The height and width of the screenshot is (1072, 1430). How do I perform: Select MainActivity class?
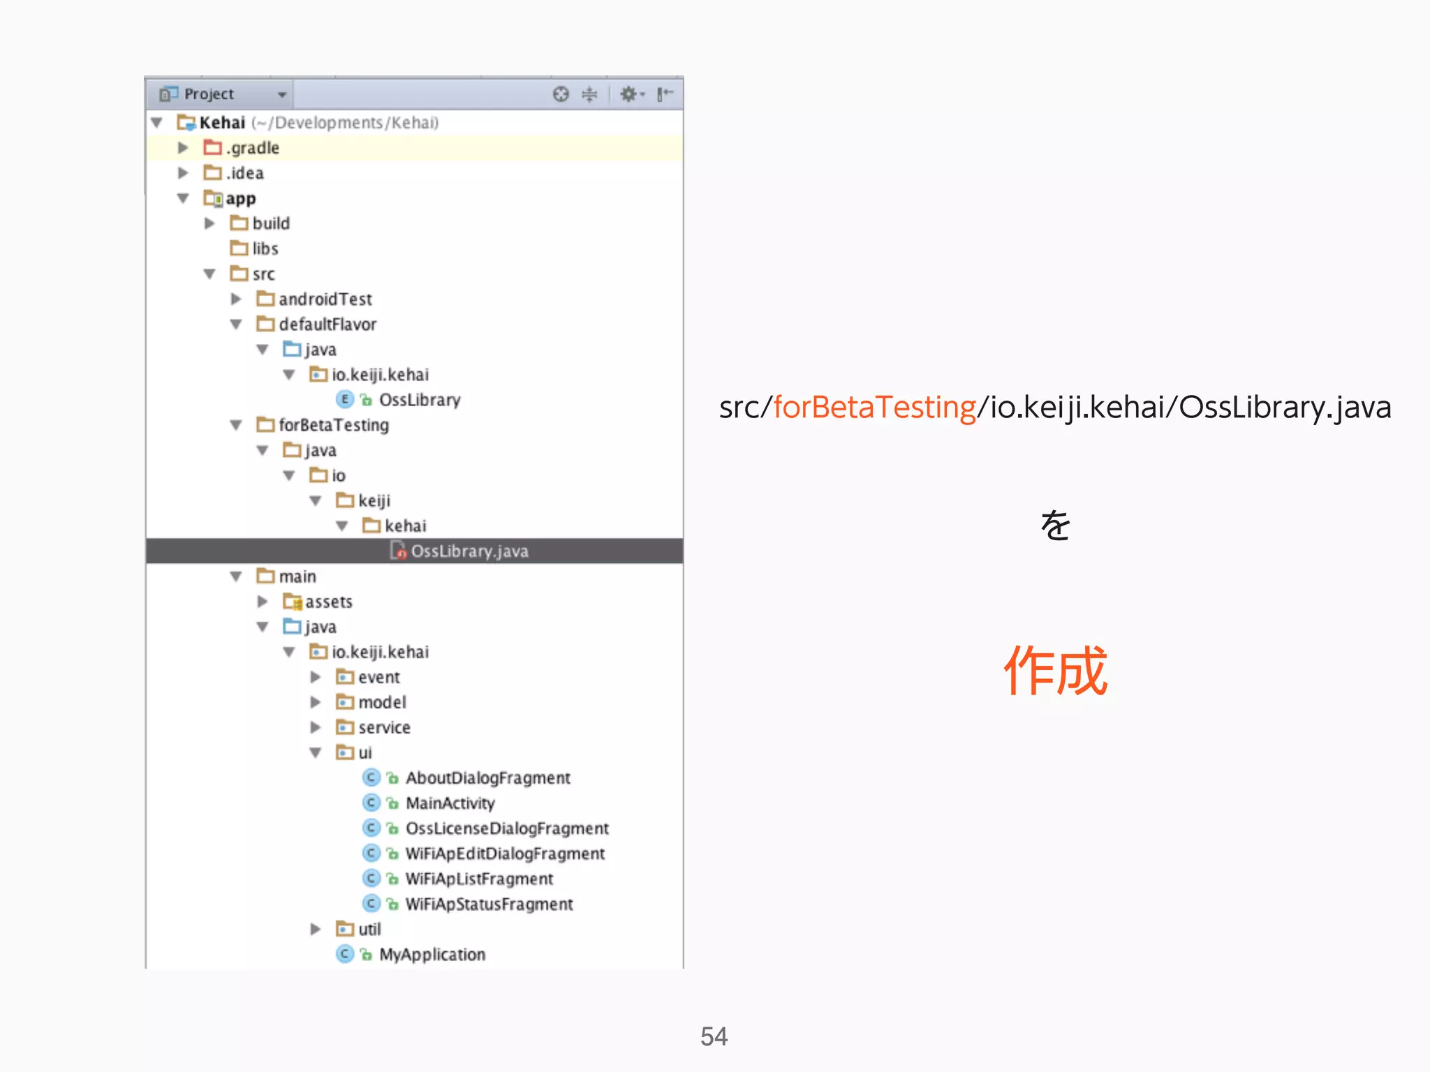pos(450,803)
